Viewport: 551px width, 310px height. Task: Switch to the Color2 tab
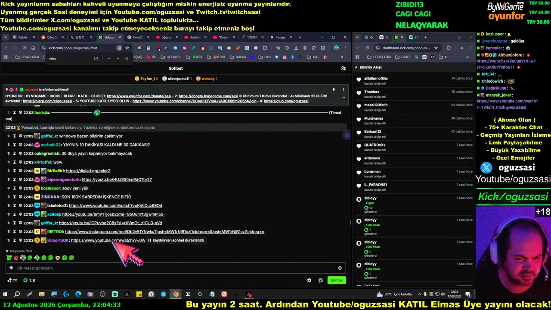pyautogui.click(x=139, y=37)
